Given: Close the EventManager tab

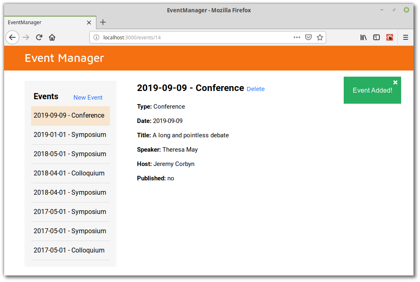Looking at the screenshot, I should [x=89, y=23].
